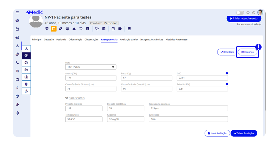Click the video camera icon in patient toolbar

pos(120,29)
